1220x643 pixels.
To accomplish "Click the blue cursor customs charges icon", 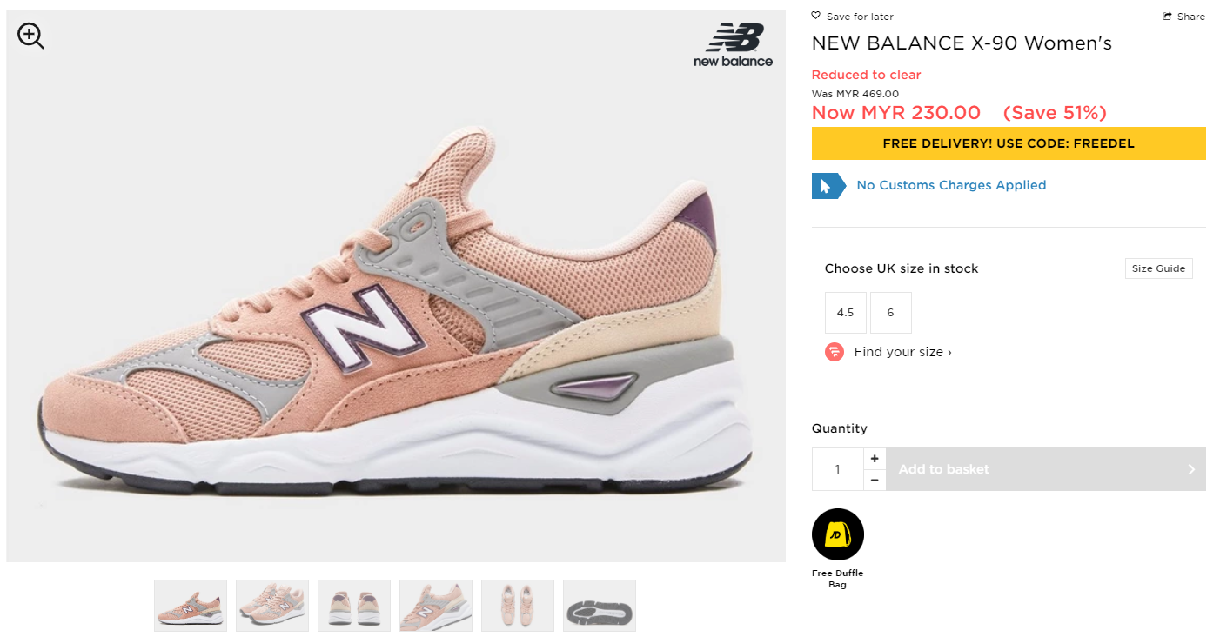I will (827, 185).
